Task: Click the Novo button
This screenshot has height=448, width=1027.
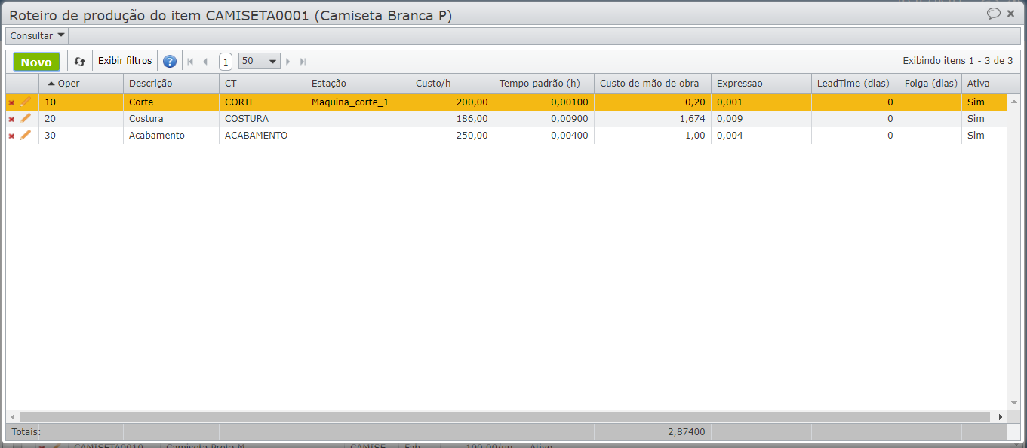Action: [x=36, y=62]
